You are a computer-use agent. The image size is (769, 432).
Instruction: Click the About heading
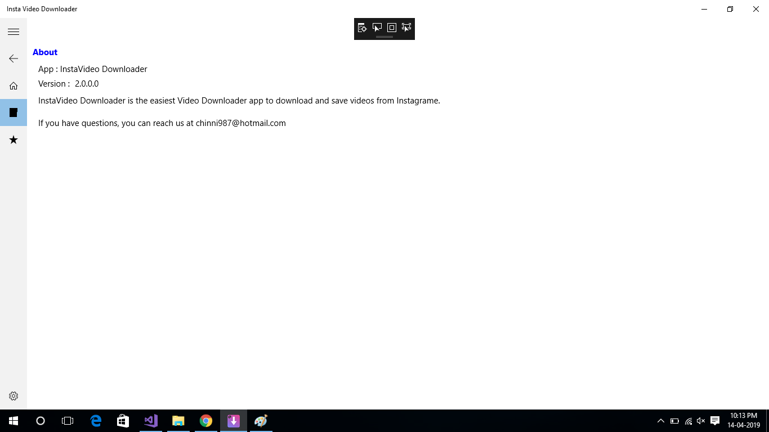(45, 52)
